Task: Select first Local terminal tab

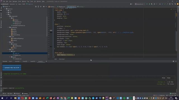Action: pos(10,61)
